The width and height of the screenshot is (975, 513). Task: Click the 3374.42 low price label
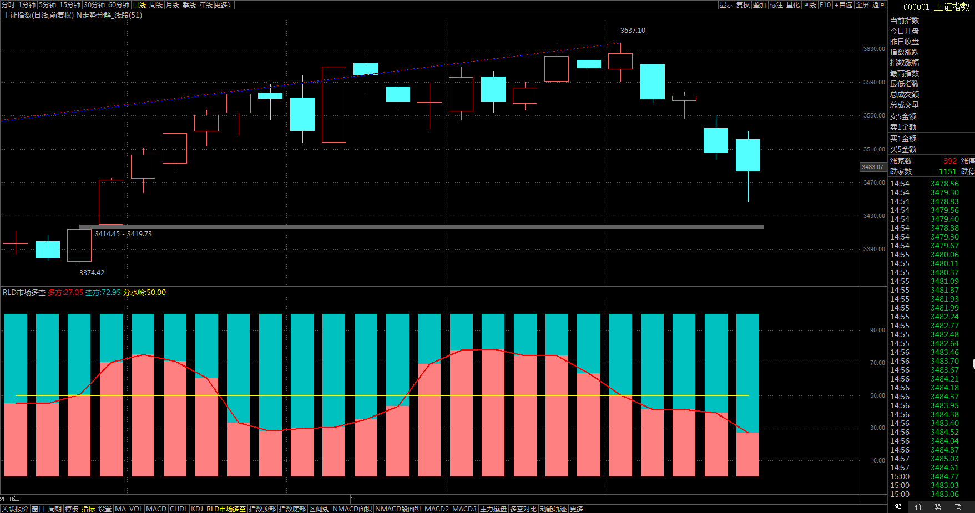coord(92,273)
